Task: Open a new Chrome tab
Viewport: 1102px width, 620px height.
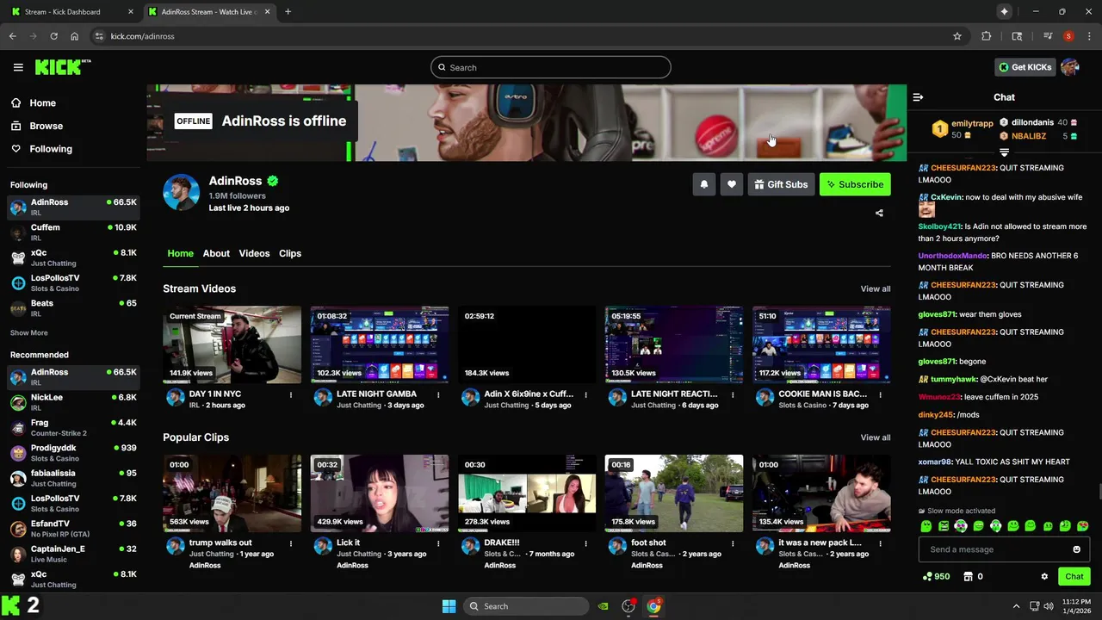Action: (288, 12)
